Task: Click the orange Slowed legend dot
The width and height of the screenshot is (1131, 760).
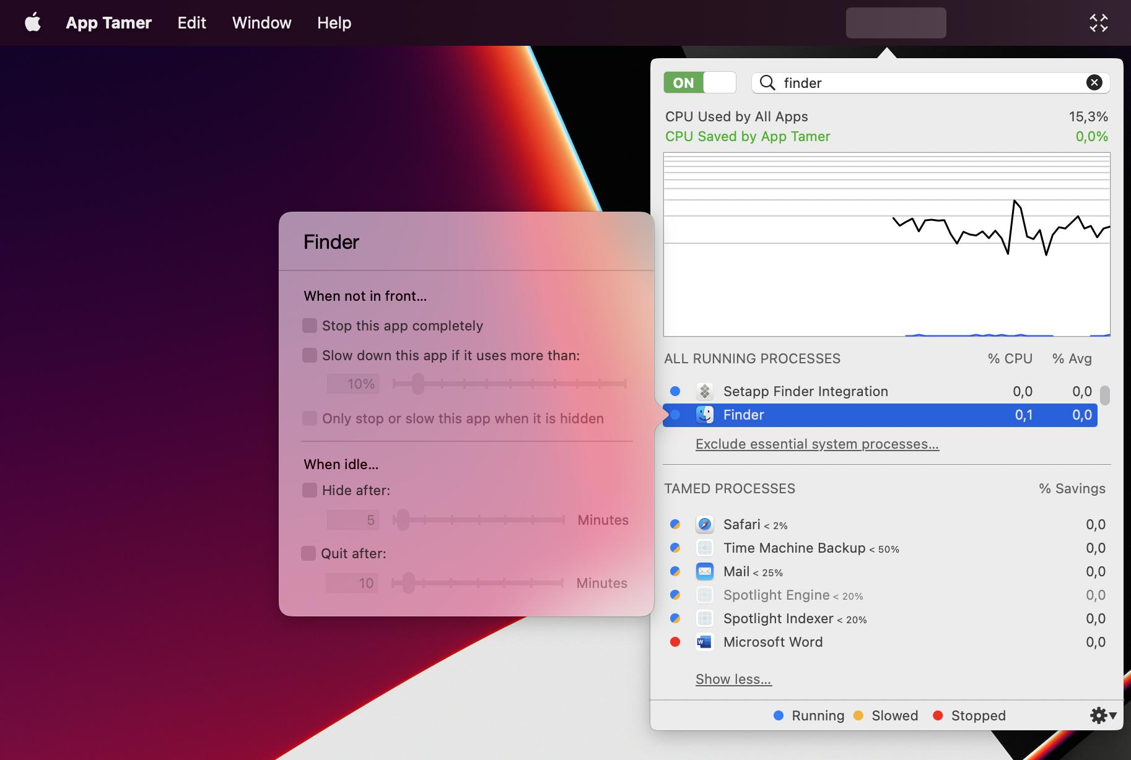Action: click(858, 715)
